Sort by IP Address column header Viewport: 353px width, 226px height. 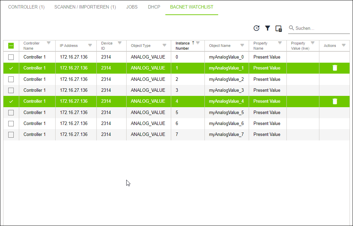coord(69,46)
